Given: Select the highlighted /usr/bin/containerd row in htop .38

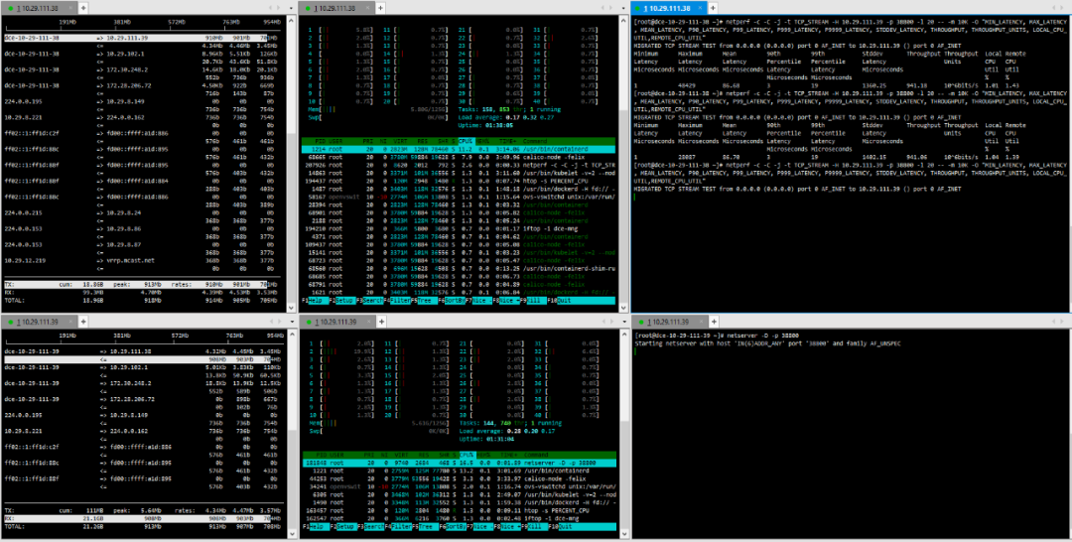Looking at the screenshot, I should 459,148.
